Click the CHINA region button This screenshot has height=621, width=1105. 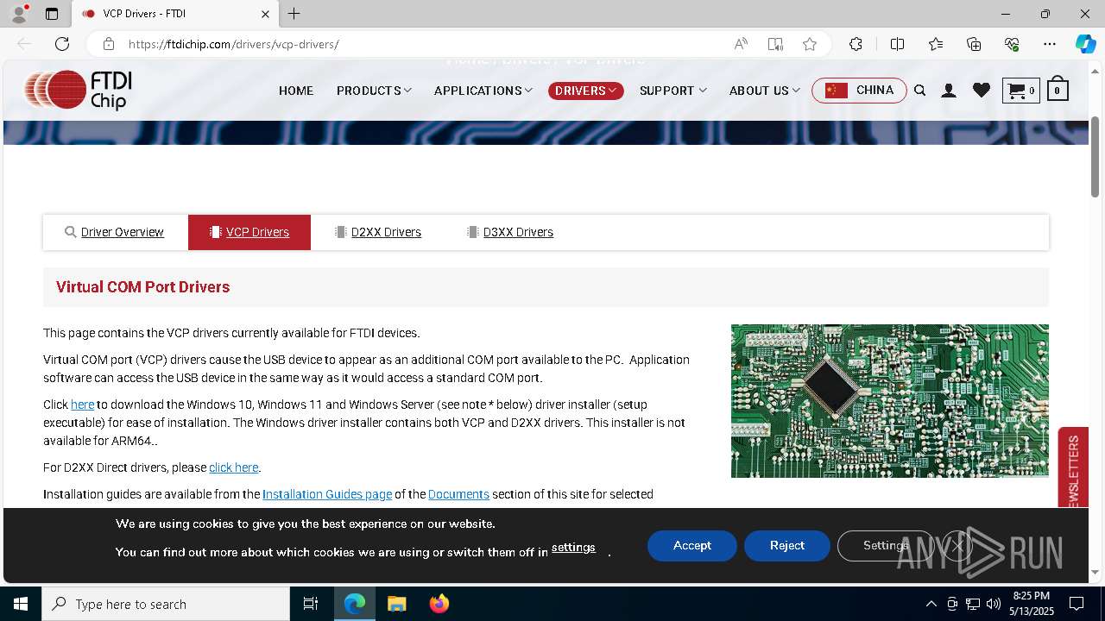(x=859, y=91)
